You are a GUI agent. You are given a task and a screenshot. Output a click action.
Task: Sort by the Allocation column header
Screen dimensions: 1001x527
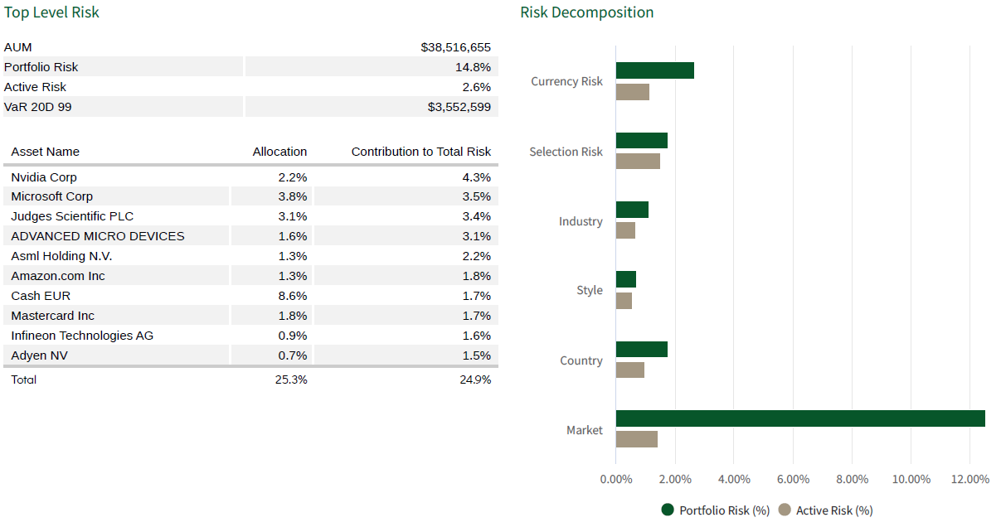pos(279,152)
